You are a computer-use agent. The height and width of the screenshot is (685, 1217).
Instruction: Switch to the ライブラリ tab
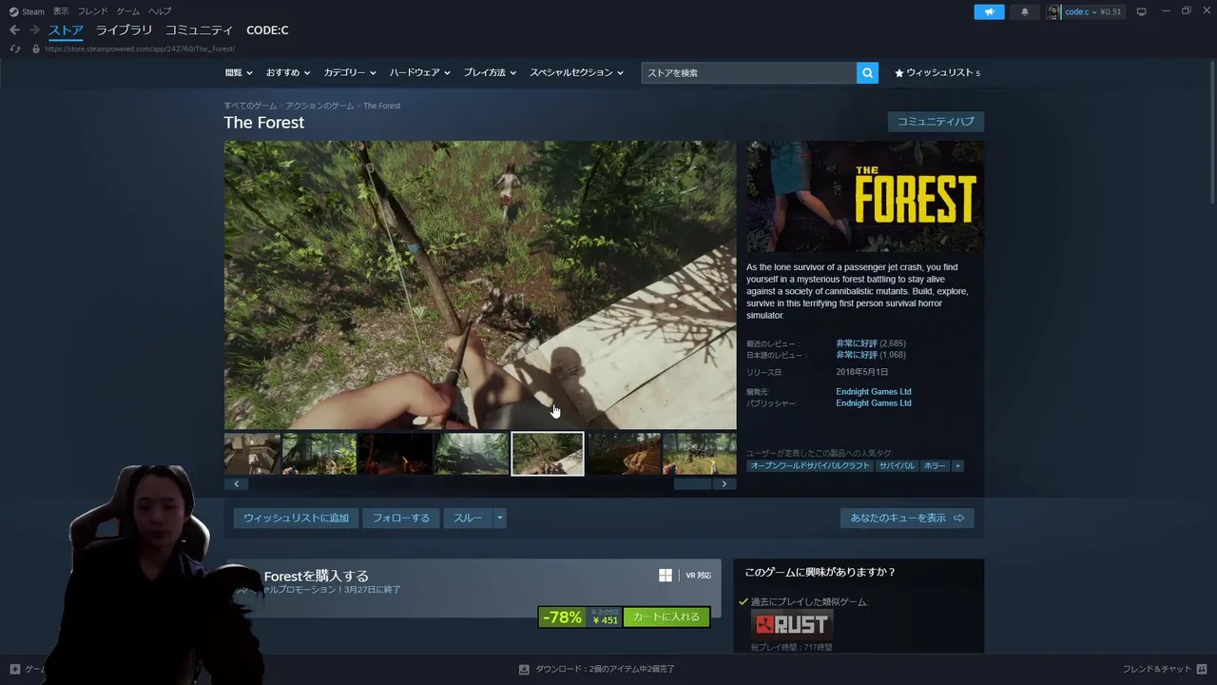pos(124,30)
